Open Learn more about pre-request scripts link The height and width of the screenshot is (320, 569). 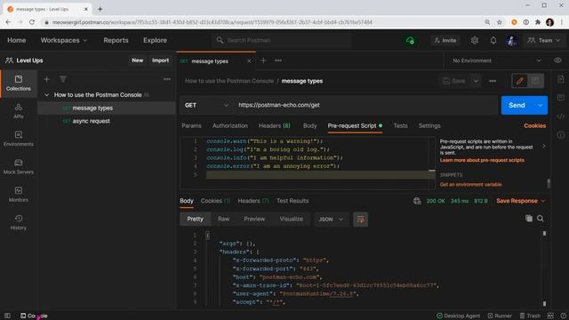[482, 160]
